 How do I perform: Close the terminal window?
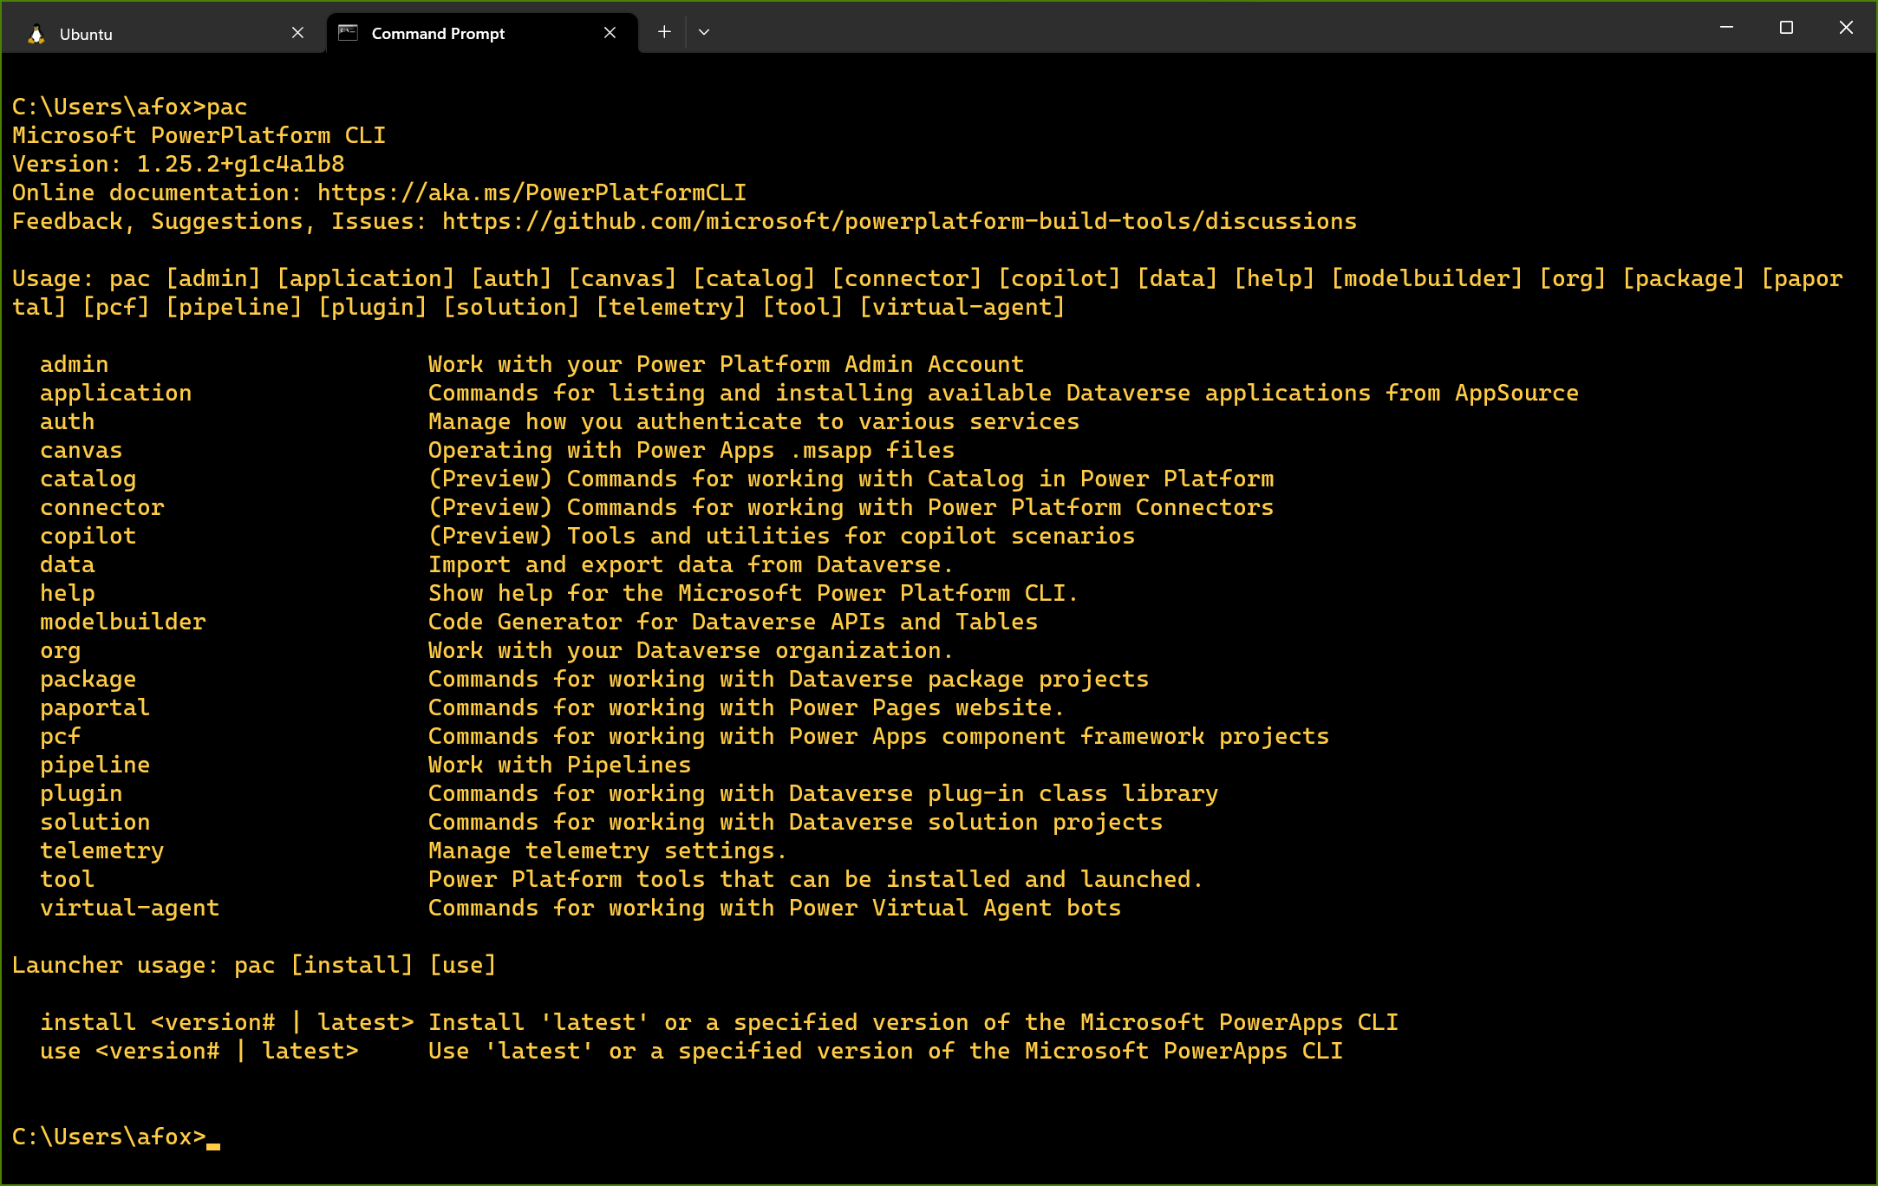(1846, 28)
